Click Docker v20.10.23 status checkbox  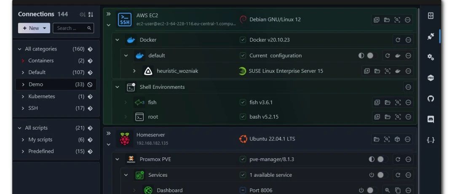click(243, 40)
